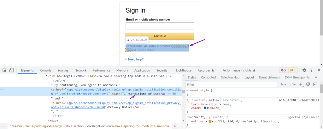Toggle the :hov element state panel

click(x=282, y=84)
